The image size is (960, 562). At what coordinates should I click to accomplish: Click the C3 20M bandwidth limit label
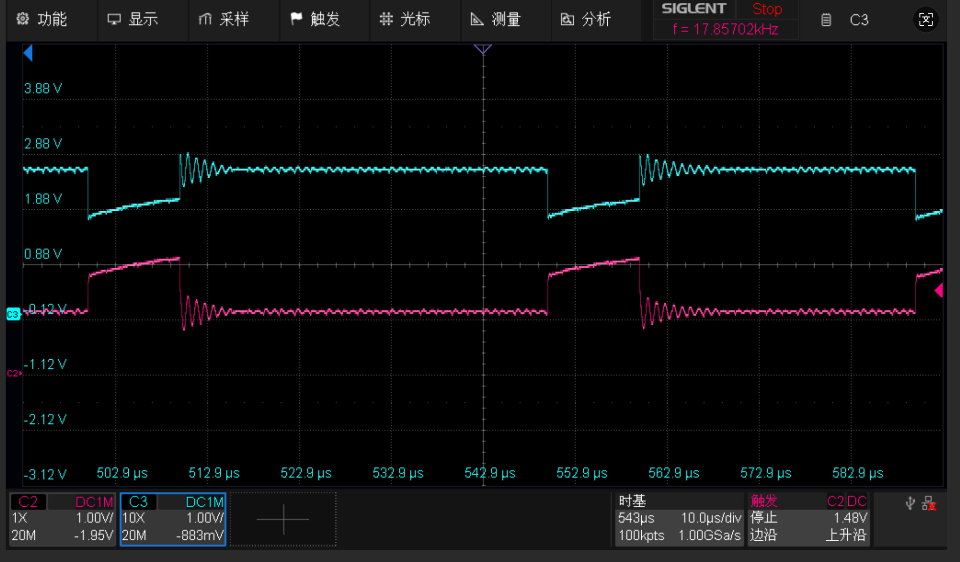[x=134, y=536]
